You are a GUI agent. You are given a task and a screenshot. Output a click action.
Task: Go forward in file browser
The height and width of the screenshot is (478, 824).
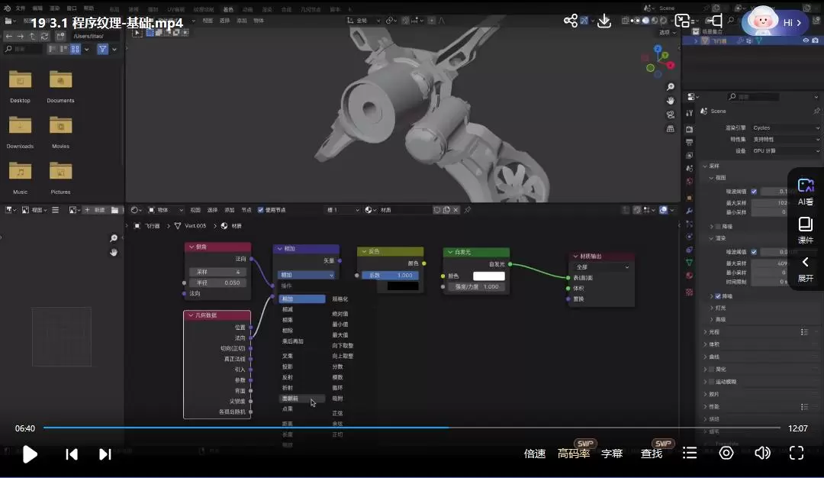[x=21, y=37]
